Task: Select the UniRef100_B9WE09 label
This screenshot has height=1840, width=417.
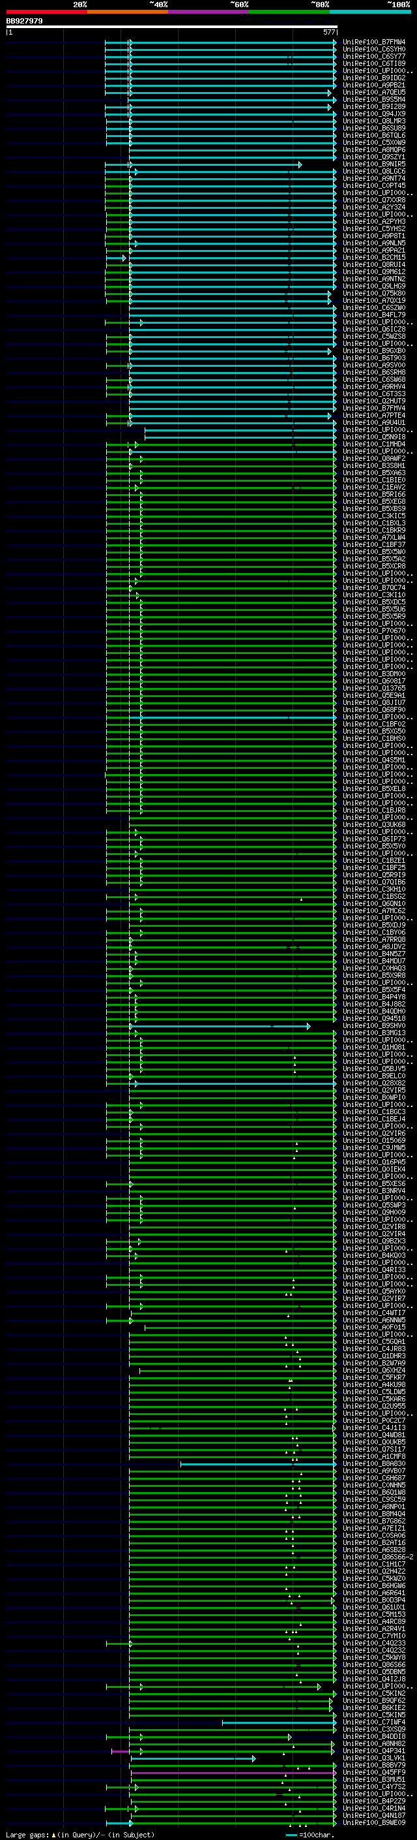Action: [x=374, y=1823]
